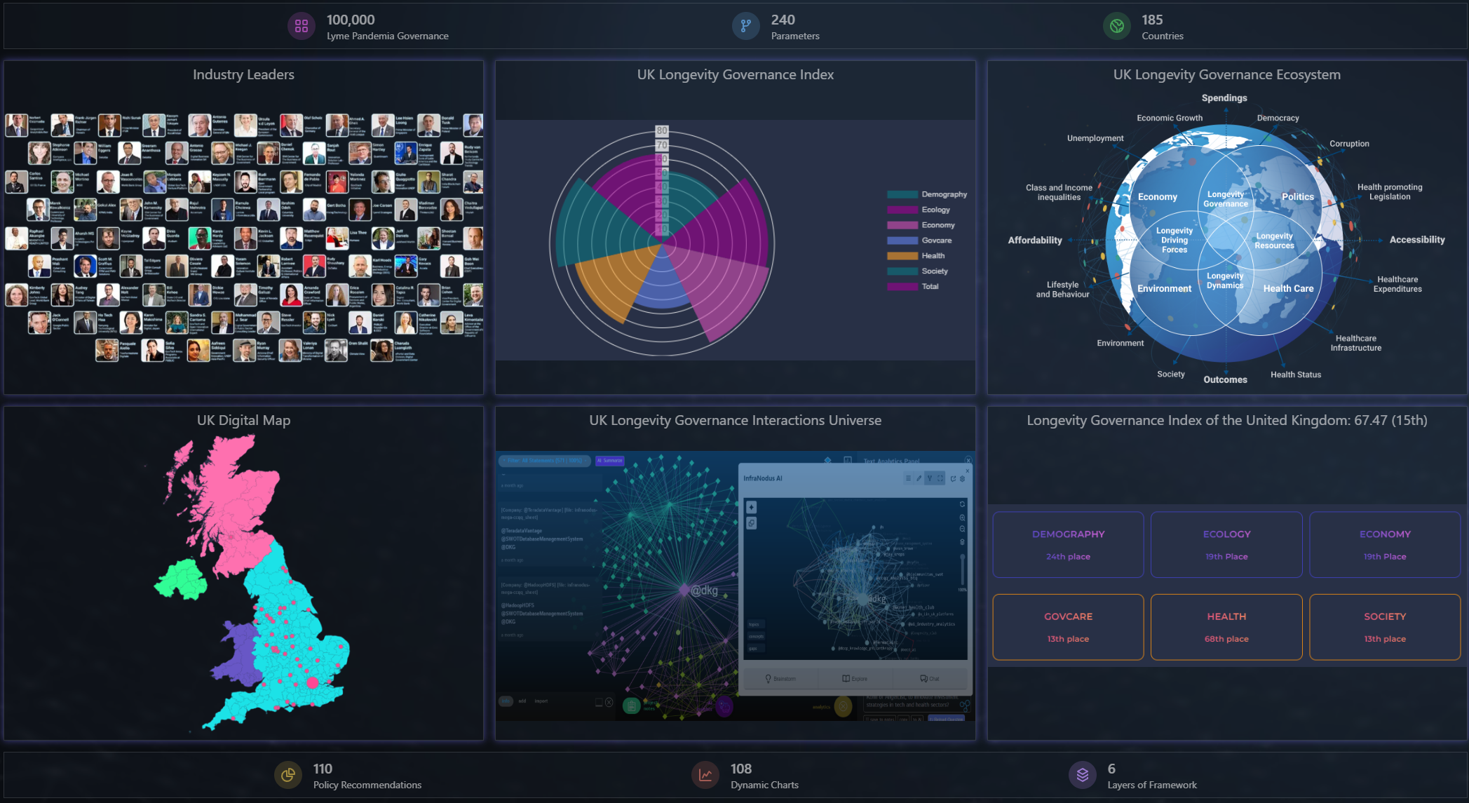Click the AI Summarize button
The image size is (1469, 803).
click(x=609, y=461)
